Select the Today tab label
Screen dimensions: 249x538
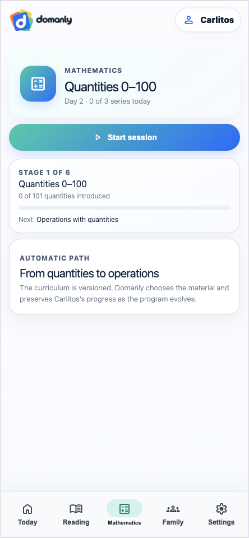27,522
